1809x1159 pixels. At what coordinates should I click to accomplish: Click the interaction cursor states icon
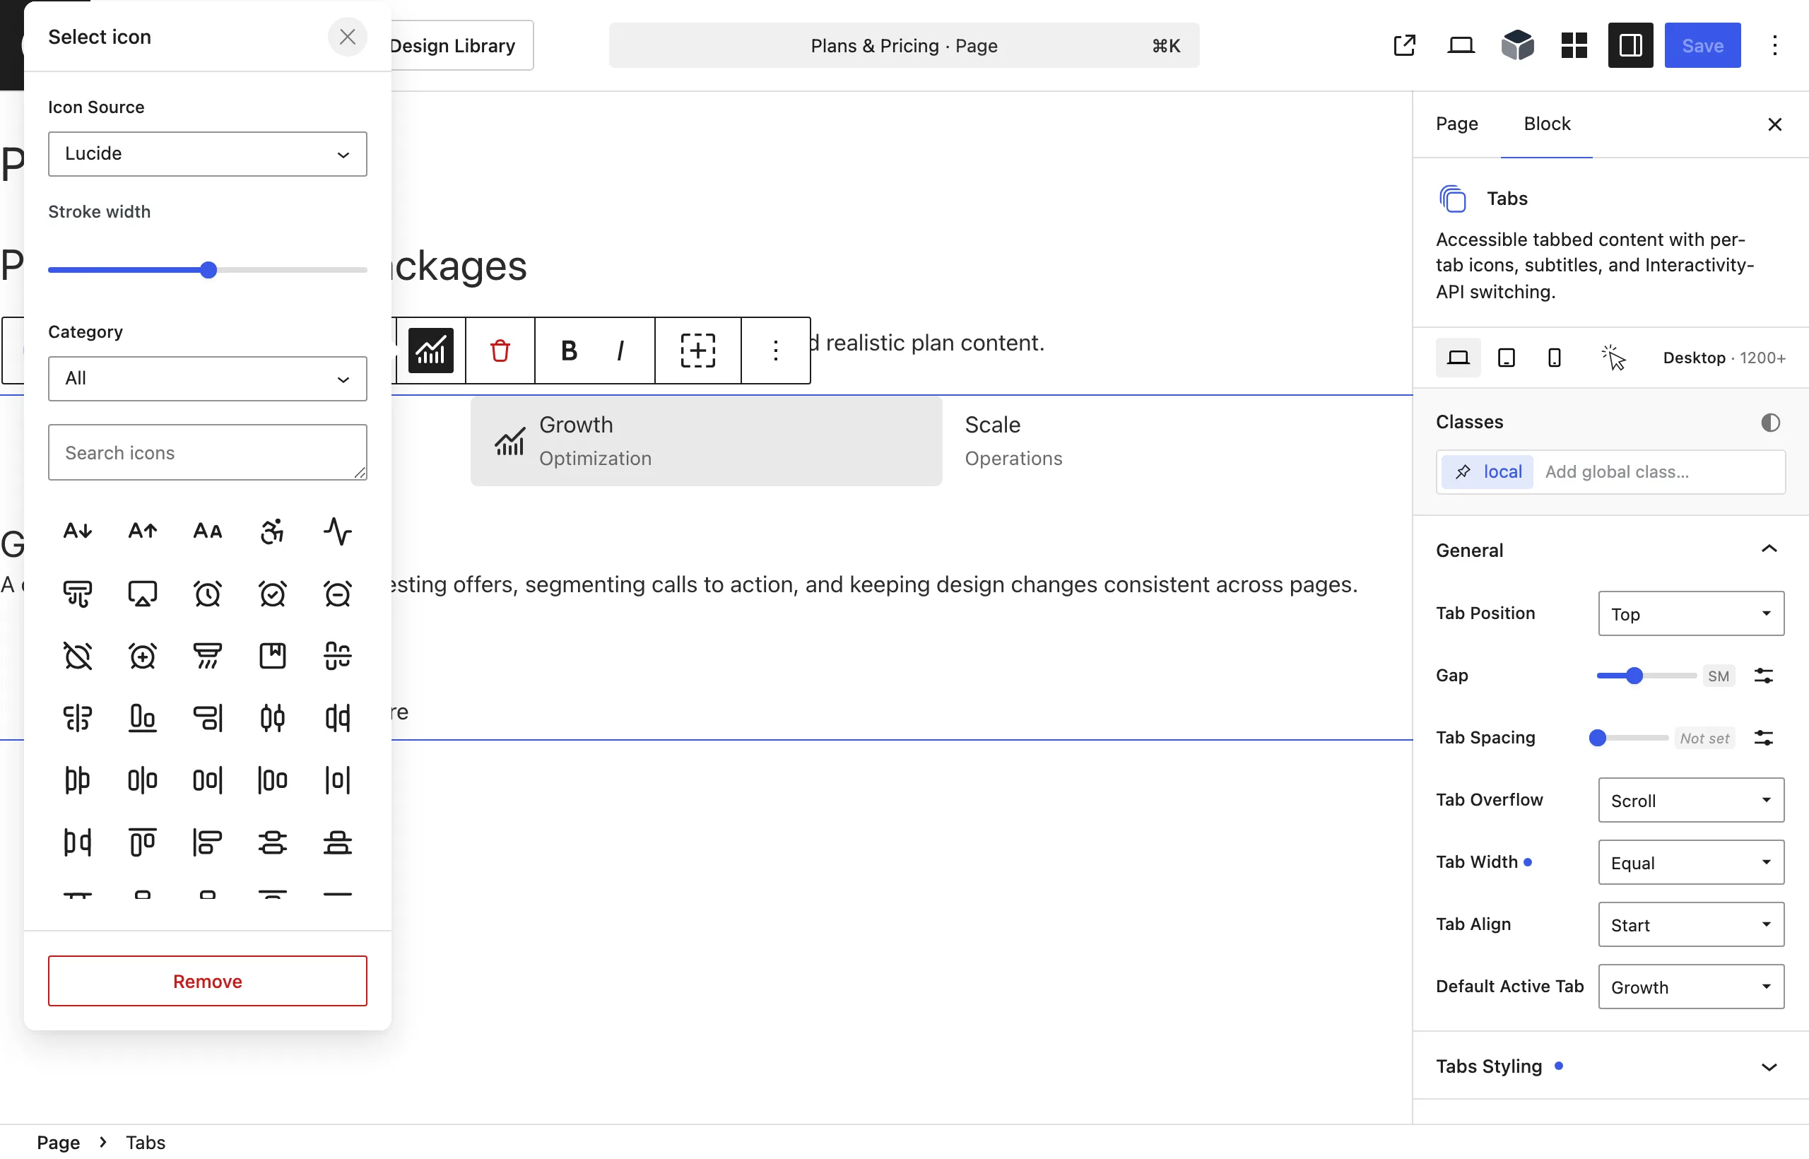pyautogui.click(x=1613, y=358)
